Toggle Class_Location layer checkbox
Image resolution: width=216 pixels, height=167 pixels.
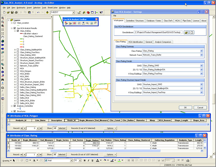coord(15,23)
